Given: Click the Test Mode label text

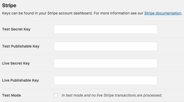Looking at the screenshot, I should [x=11, y=95].
